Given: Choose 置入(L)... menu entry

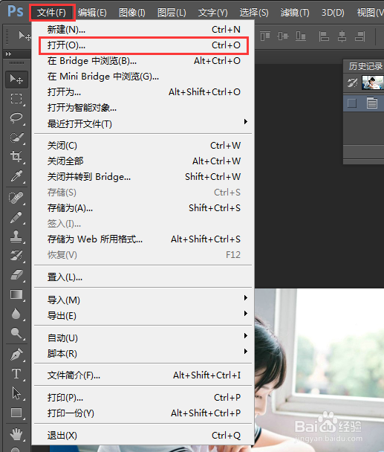Looking at the screenshot, I should click(x=144, y=277).
